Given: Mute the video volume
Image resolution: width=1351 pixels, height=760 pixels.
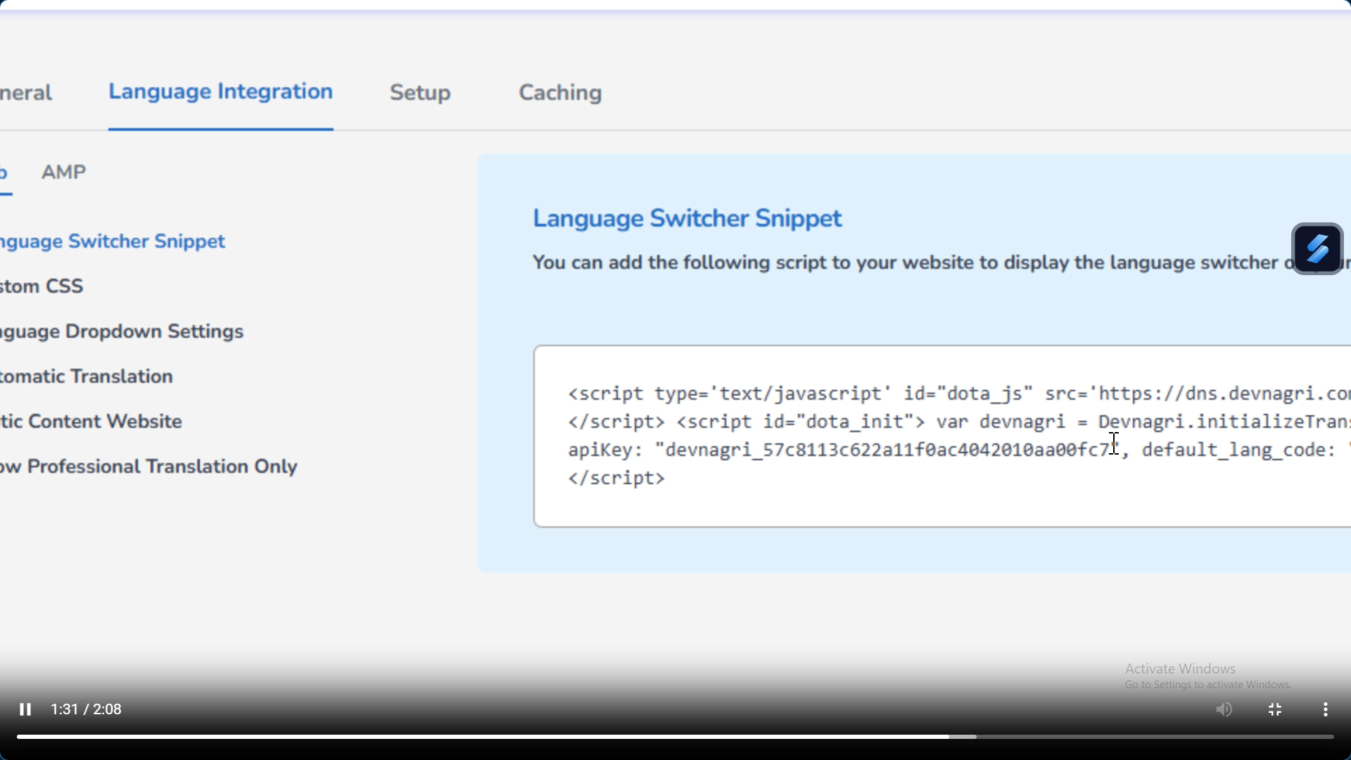Looking at the screenshot, I should (x=1224, y=709).
